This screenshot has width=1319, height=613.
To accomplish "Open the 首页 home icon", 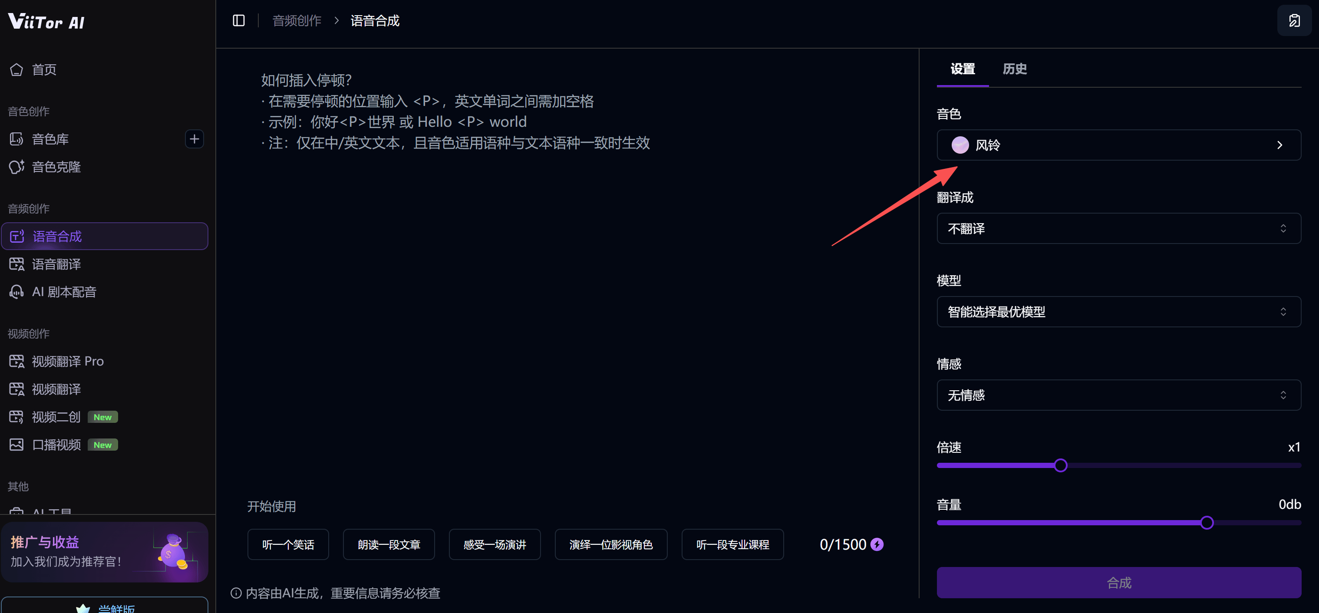I will click(16, 69).
